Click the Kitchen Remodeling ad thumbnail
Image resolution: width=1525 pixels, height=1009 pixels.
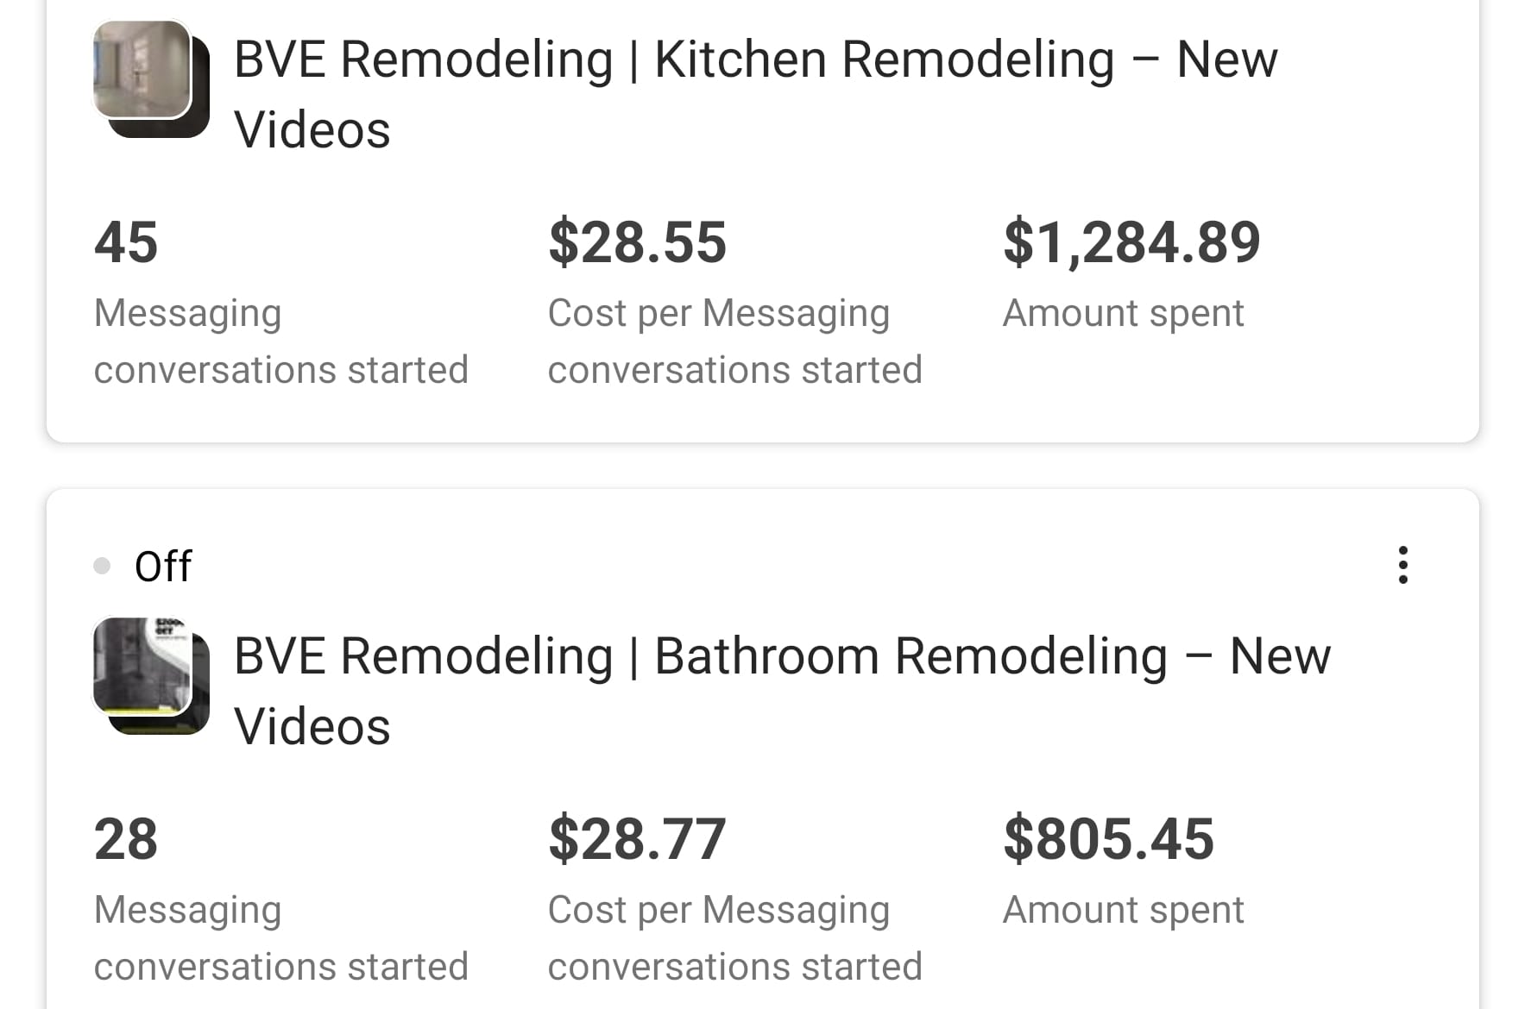point(150,78)
